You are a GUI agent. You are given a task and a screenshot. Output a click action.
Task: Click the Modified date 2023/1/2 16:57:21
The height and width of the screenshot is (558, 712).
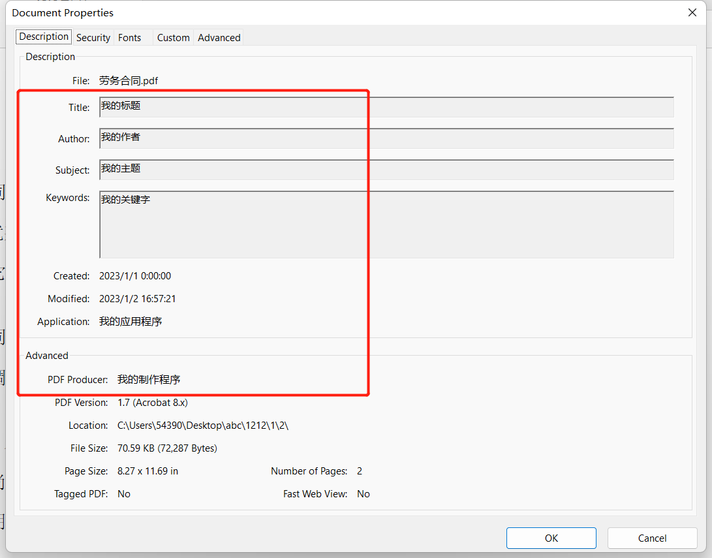pos(138,299)
